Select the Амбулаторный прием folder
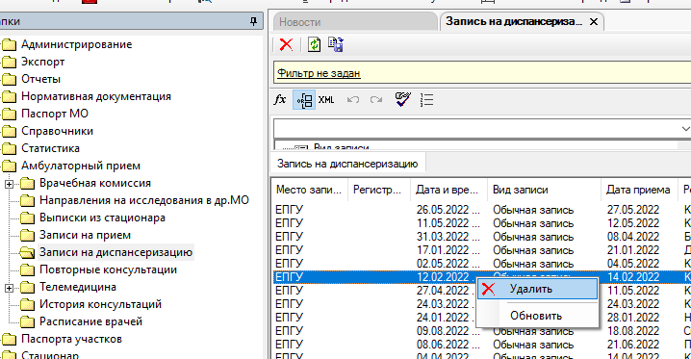The width and height of the screenshot is (691, 359). 81,166
